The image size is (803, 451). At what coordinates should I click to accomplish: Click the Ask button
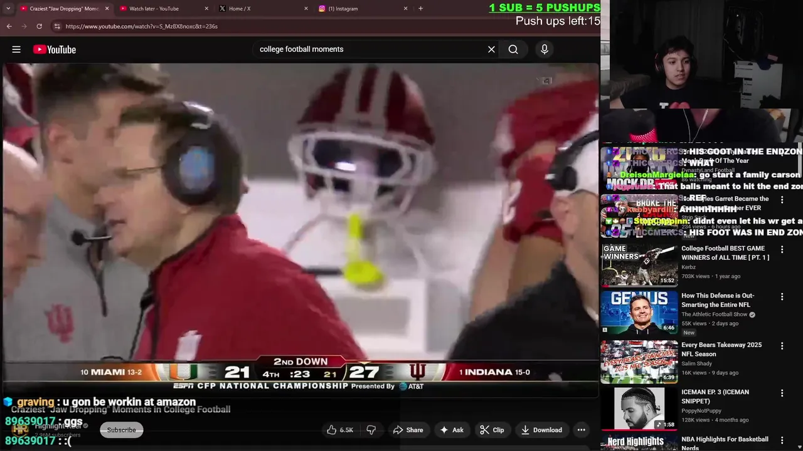452,430
